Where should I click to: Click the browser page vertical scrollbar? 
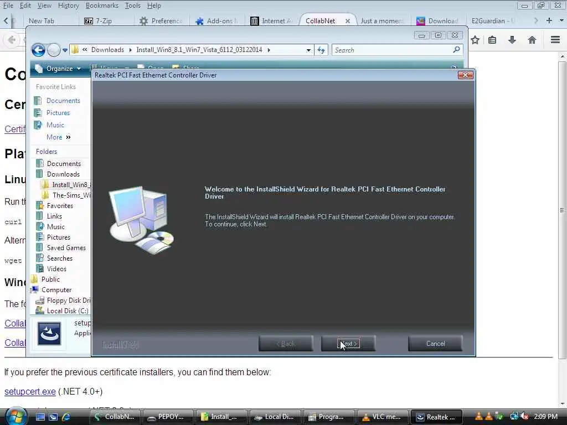tap(561, 210)
